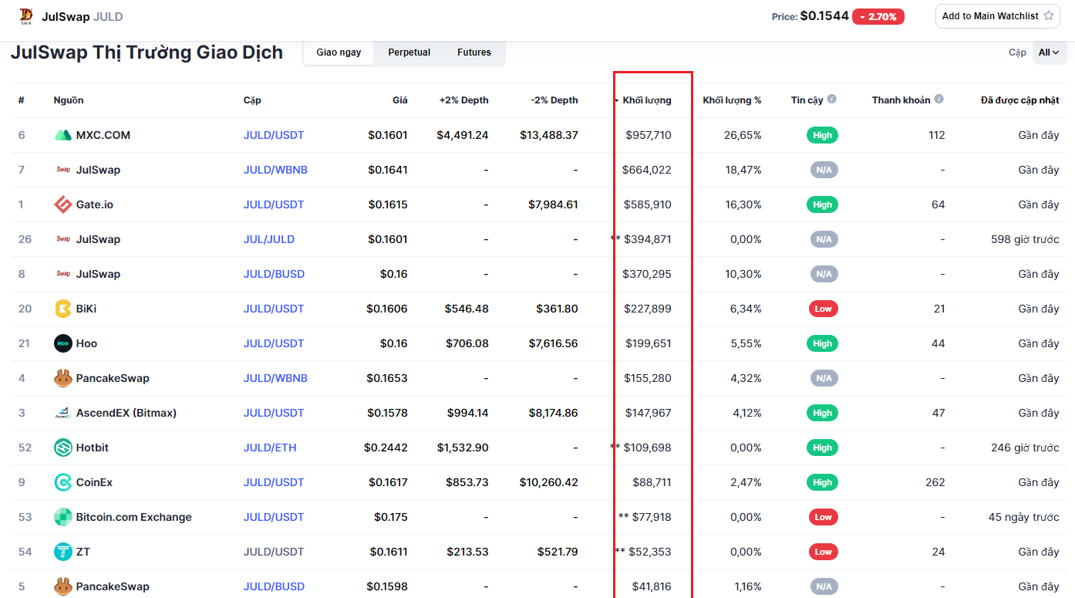Open the JULD/ETH pair on Hotbit
The width and height of the screenshot is (1075, 598).
270,448
